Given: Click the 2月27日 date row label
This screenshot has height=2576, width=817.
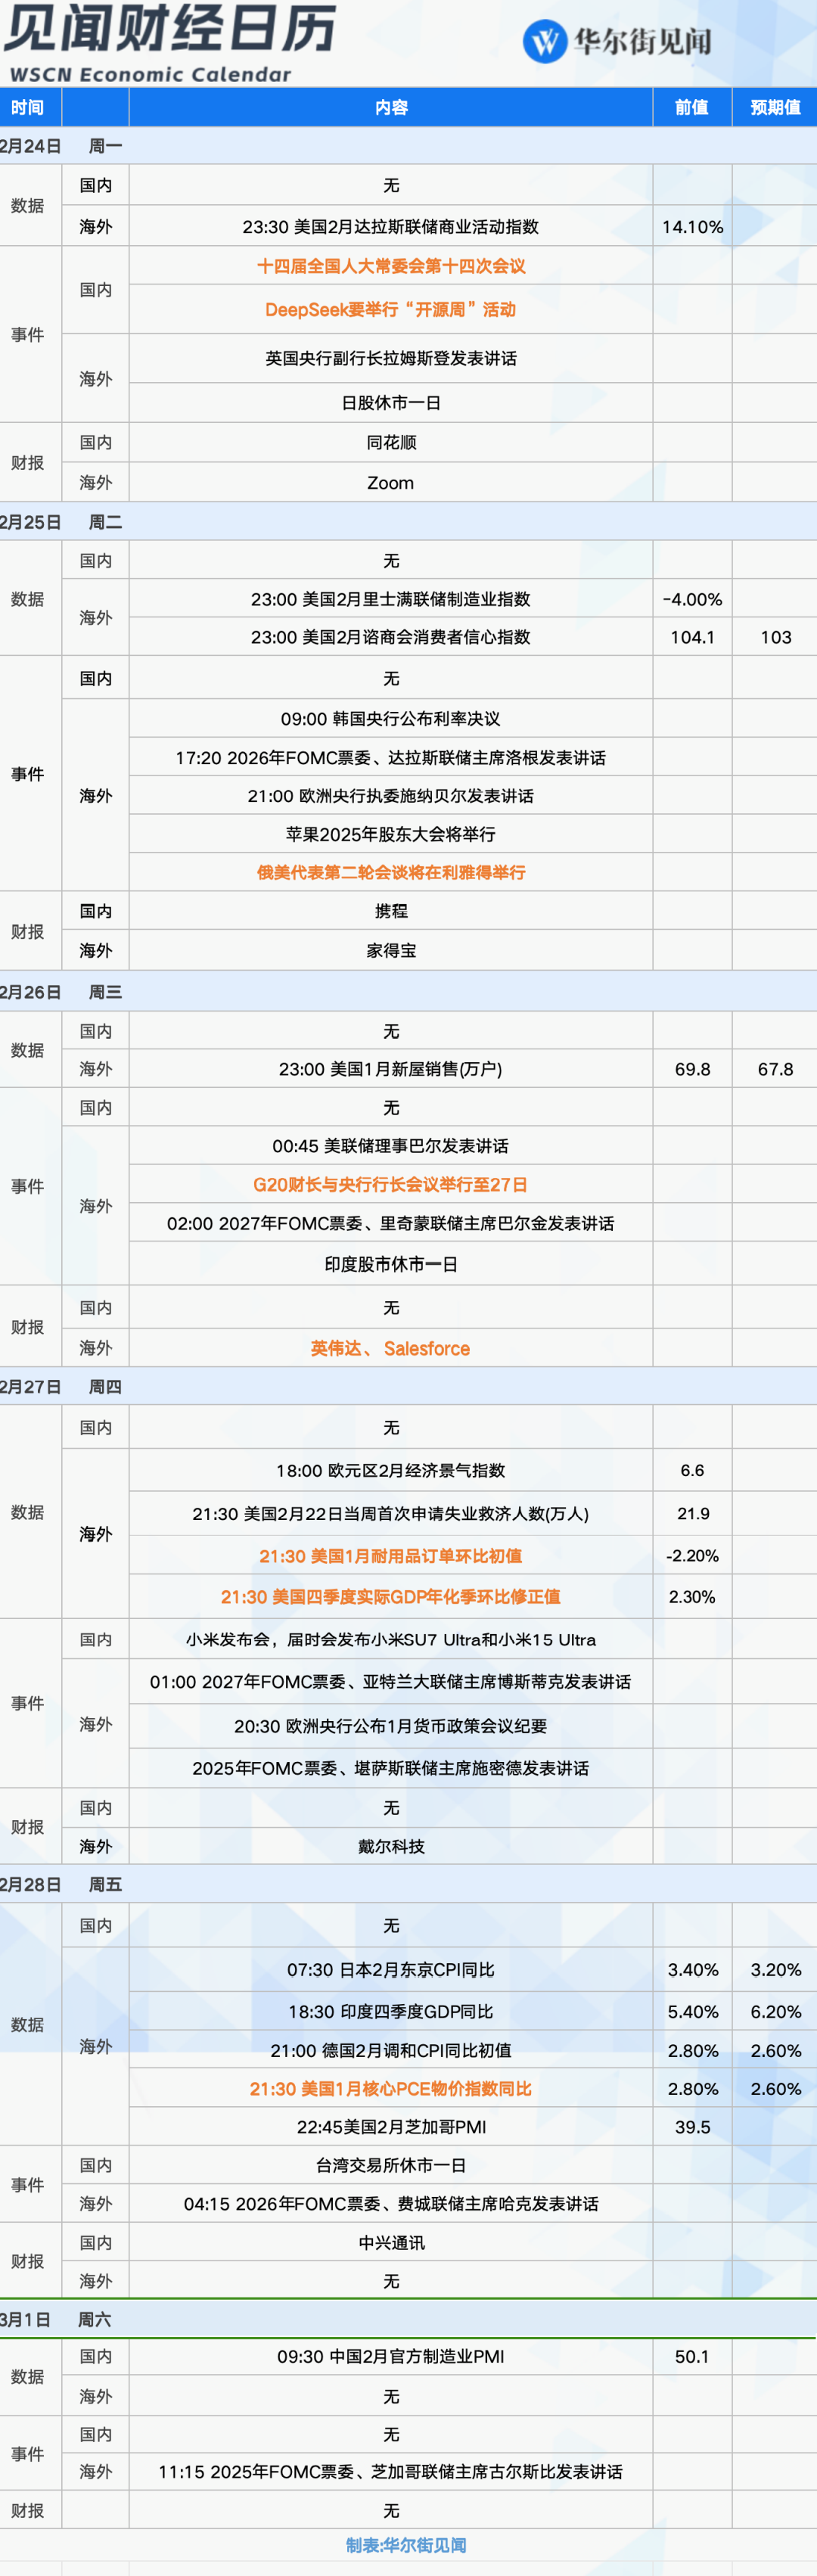Looking at the screenshot, I should click(31, 1387).
